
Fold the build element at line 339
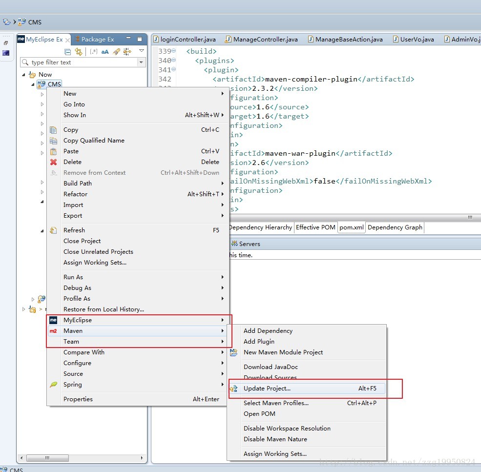(x=174, y=51)
